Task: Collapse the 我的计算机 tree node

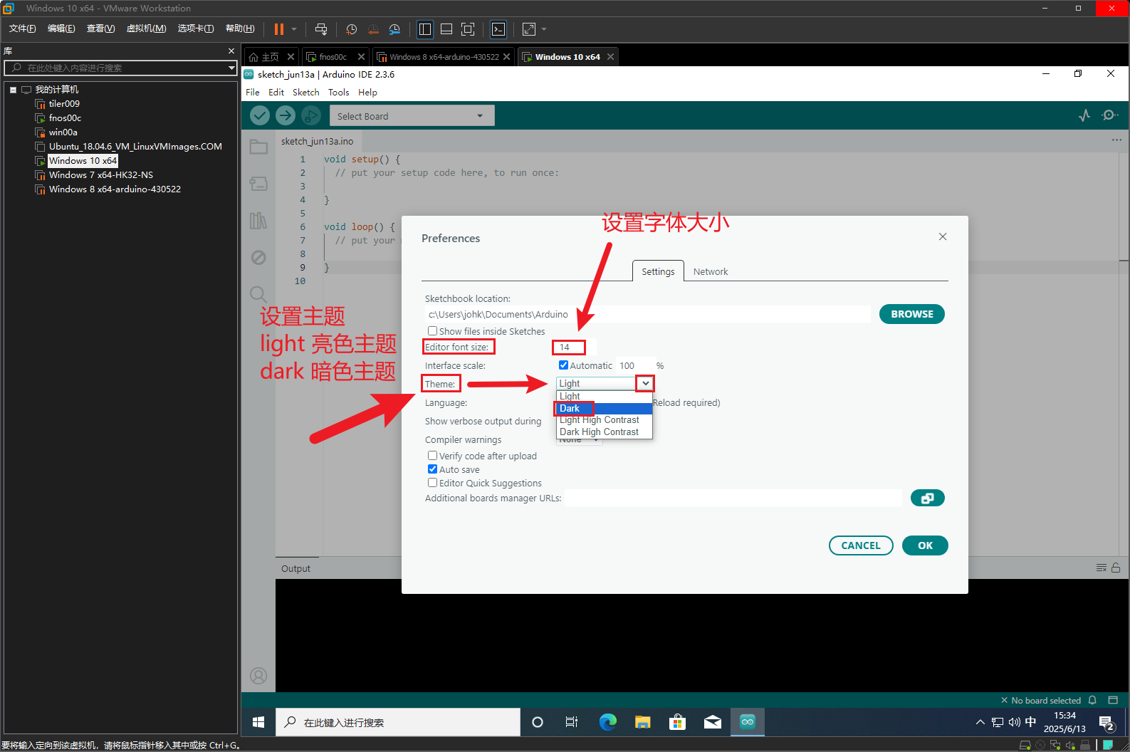Action: [x=13, y=90]
